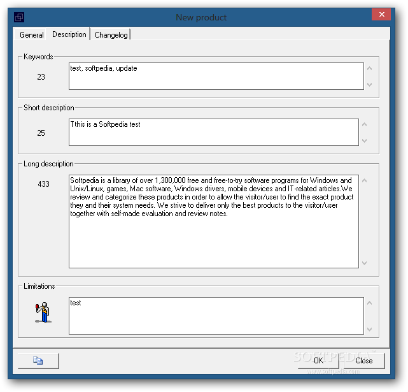The height and width of the screenshot is (392, 408).
Task: Click the Short description character count 25
Action: pyautogui.click(x=41, y=133)
